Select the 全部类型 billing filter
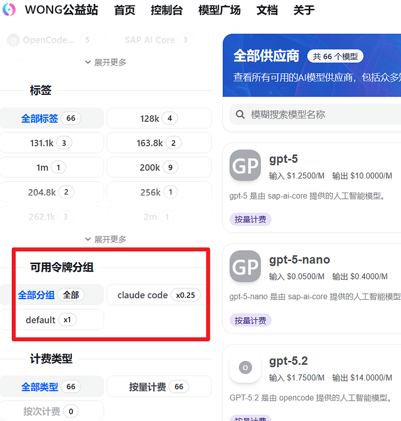The height and width of the screenshot is (421, 401). click(52, 386)
